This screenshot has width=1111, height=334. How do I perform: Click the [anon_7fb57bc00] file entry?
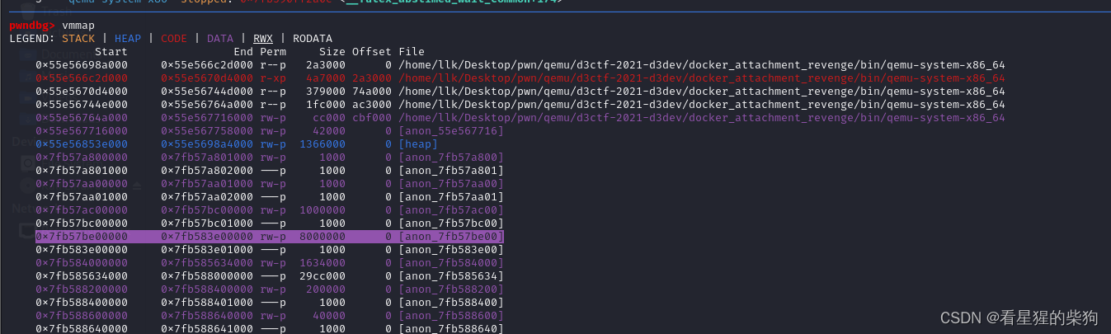tap(451, 223)
